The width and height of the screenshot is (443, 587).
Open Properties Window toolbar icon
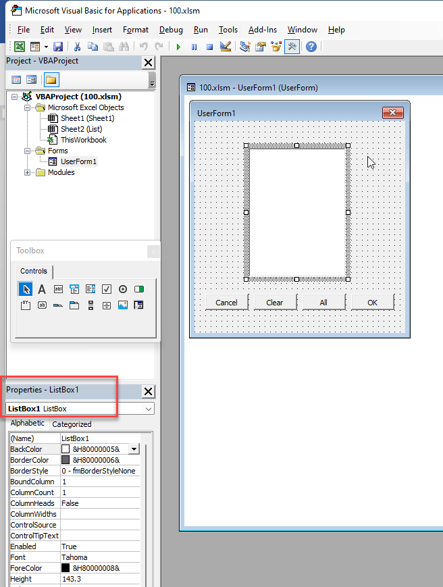(x=261, y=47)
